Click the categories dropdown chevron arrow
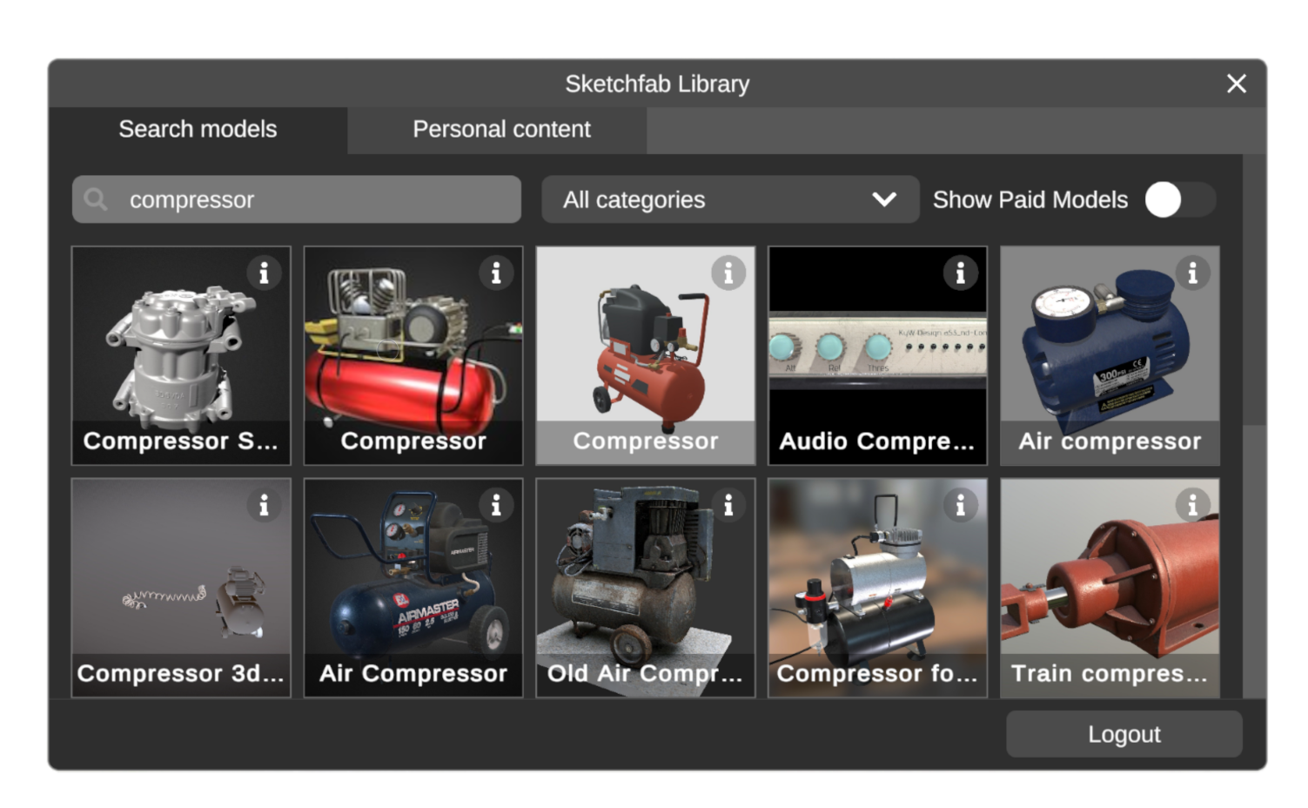Viewport: 1308px width, 808px height. [x=884, y=199]
